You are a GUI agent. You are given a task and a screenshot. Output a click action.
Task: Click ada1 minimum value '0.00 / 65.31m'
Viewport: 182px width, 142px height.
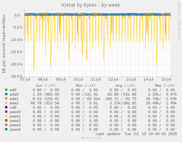coord(86,99)
